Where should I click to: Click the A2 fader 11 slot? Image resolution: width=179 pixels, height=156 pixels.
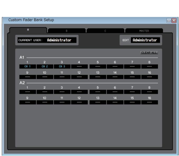62,102
